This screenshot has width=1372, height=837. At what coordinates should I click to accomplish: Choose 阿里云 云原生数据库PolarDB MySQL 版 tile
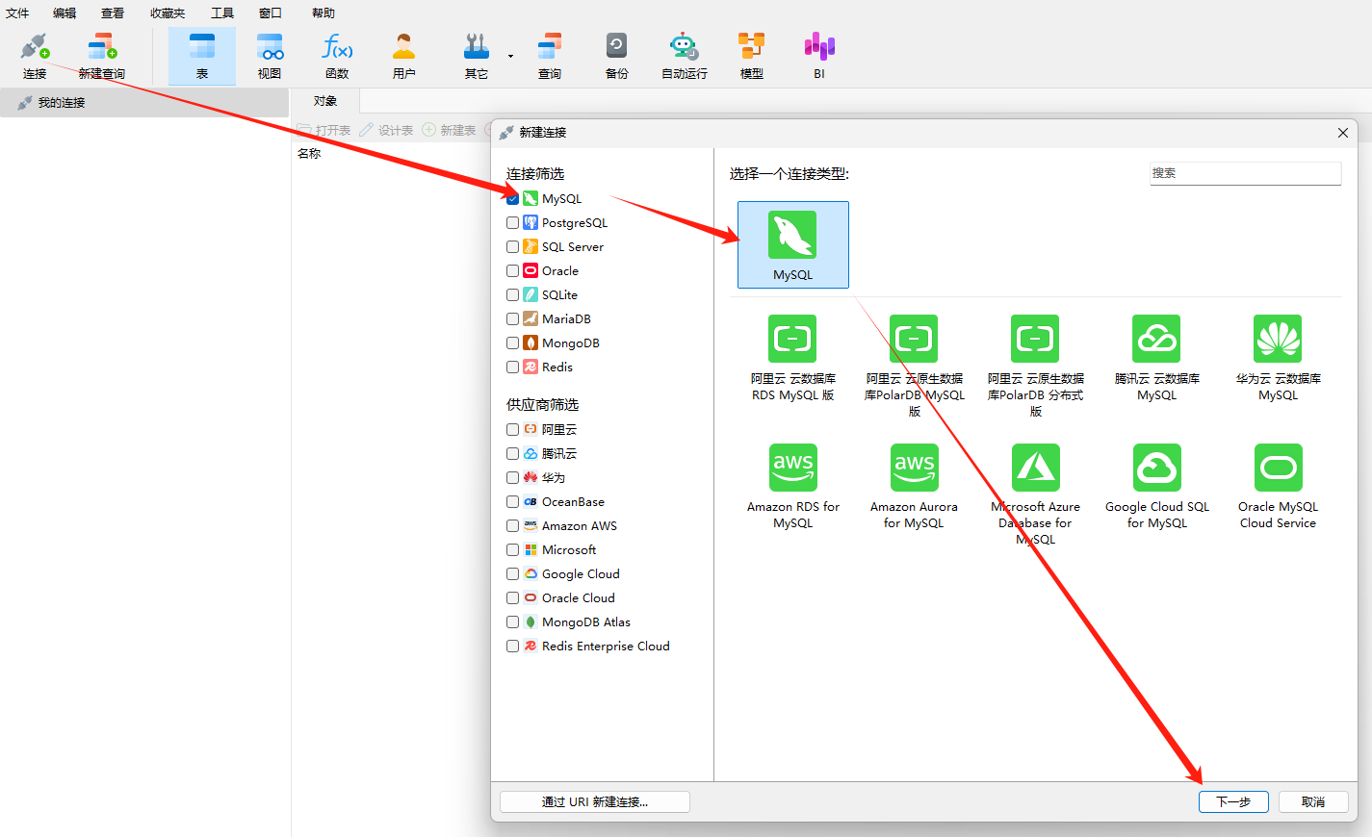pos(915,367)
